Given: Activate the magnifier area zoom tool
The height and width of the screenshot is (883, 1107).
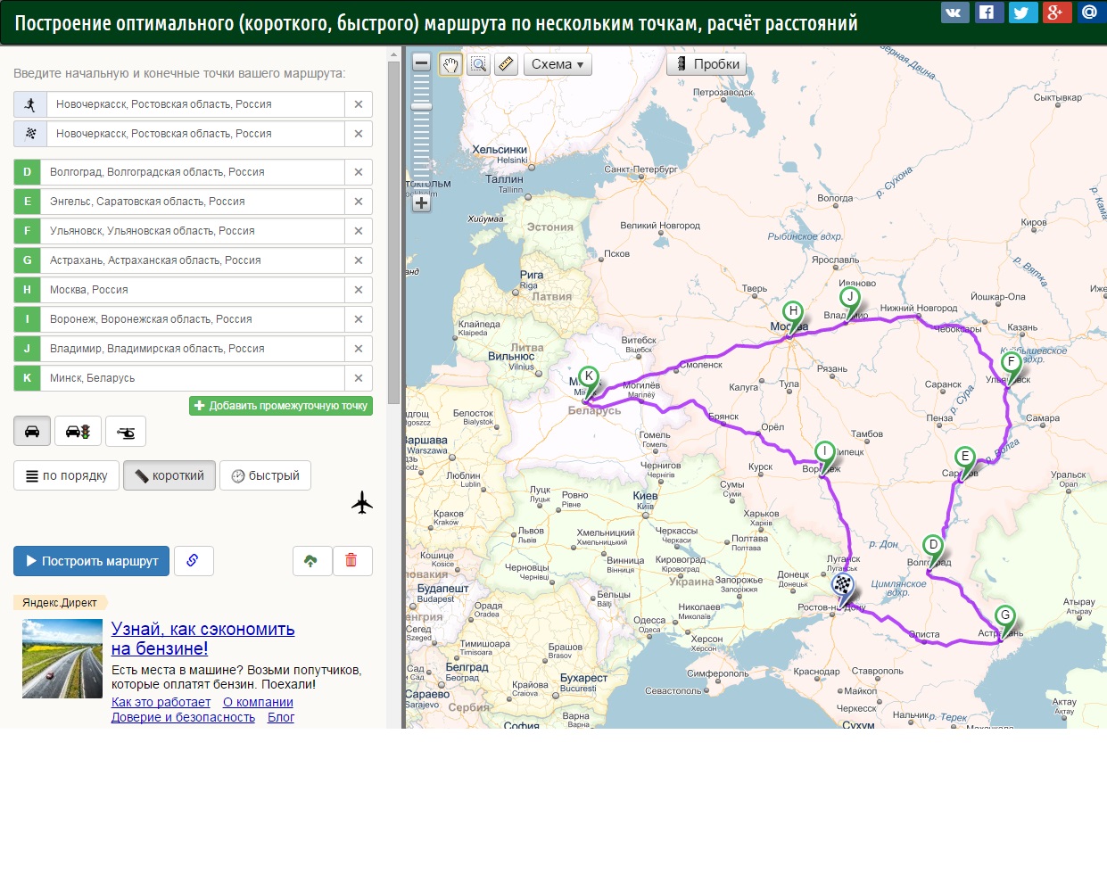Looking at the screenshot, I should pos(479,64).
